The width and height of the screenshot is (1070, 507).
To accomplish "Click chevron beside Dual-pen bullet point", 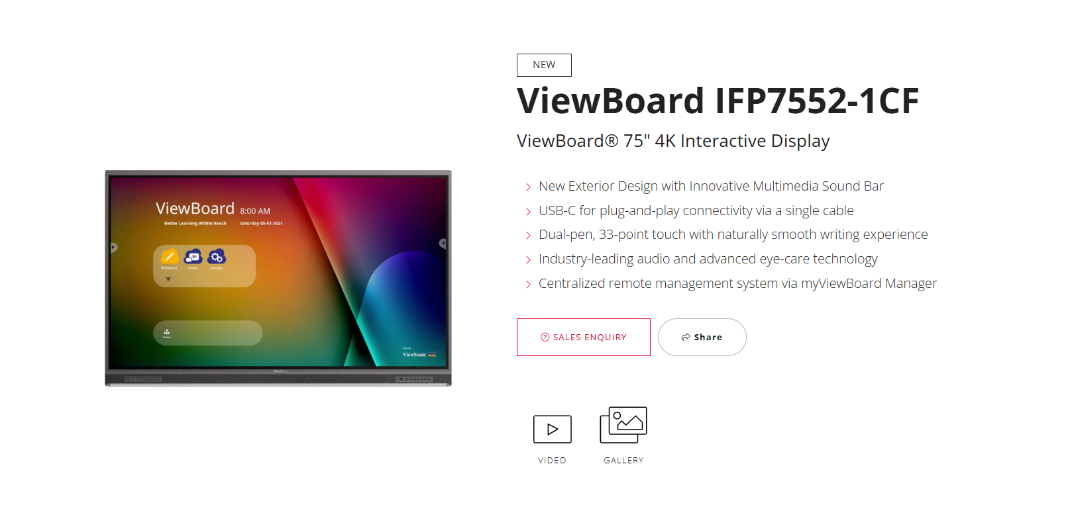I will coord(528,236).
